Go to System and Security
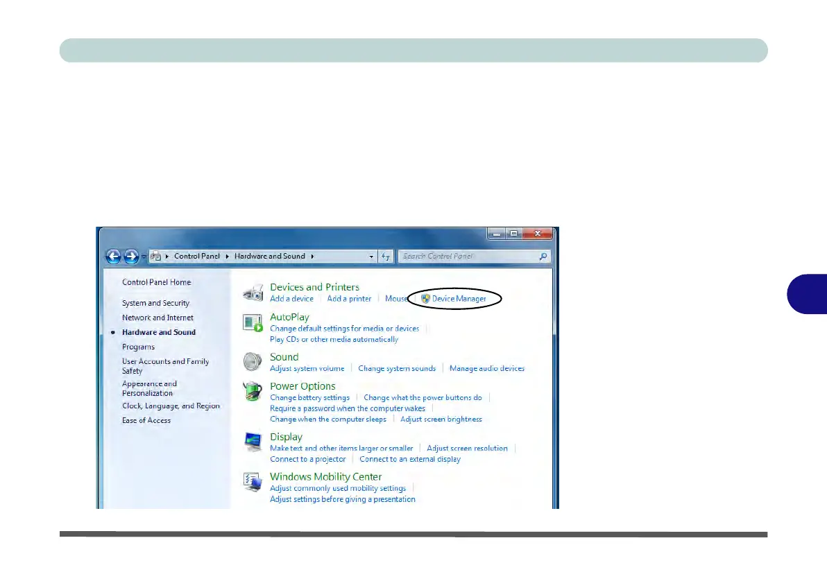This screenshot has width=827, height=581. click(155, 303)
